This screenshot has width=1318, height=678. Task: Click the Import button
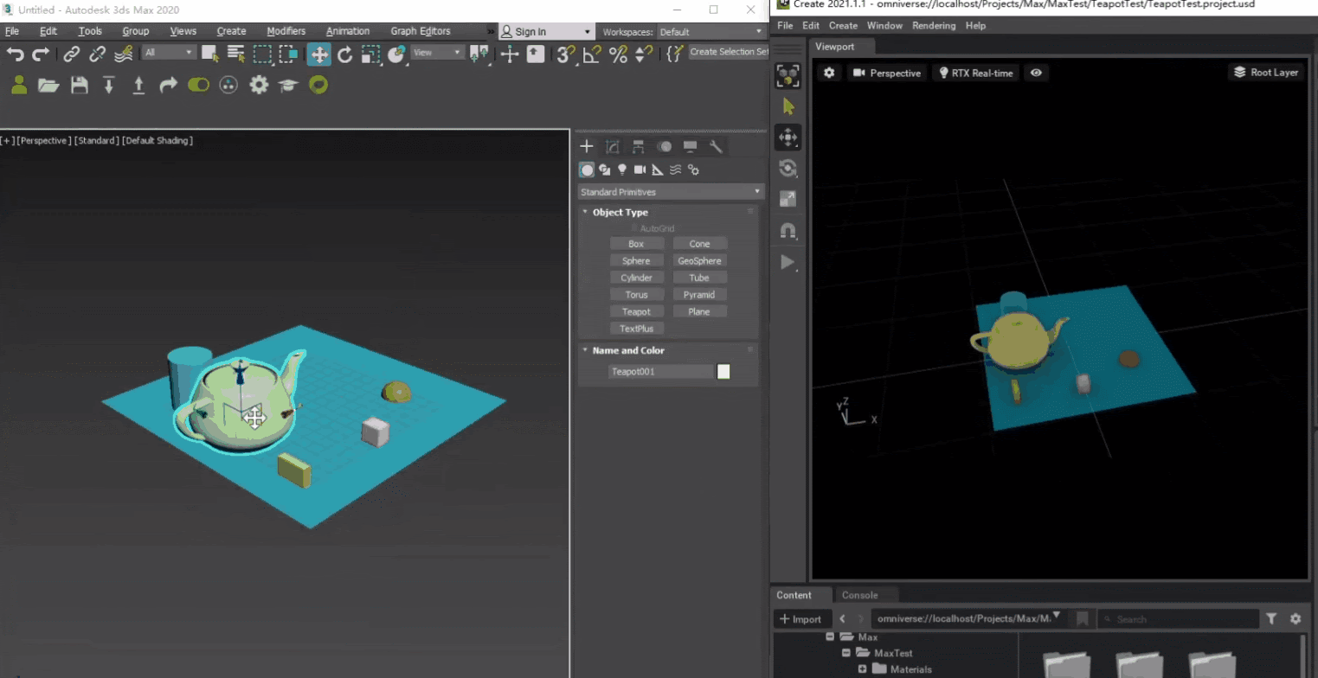point(800,619)
